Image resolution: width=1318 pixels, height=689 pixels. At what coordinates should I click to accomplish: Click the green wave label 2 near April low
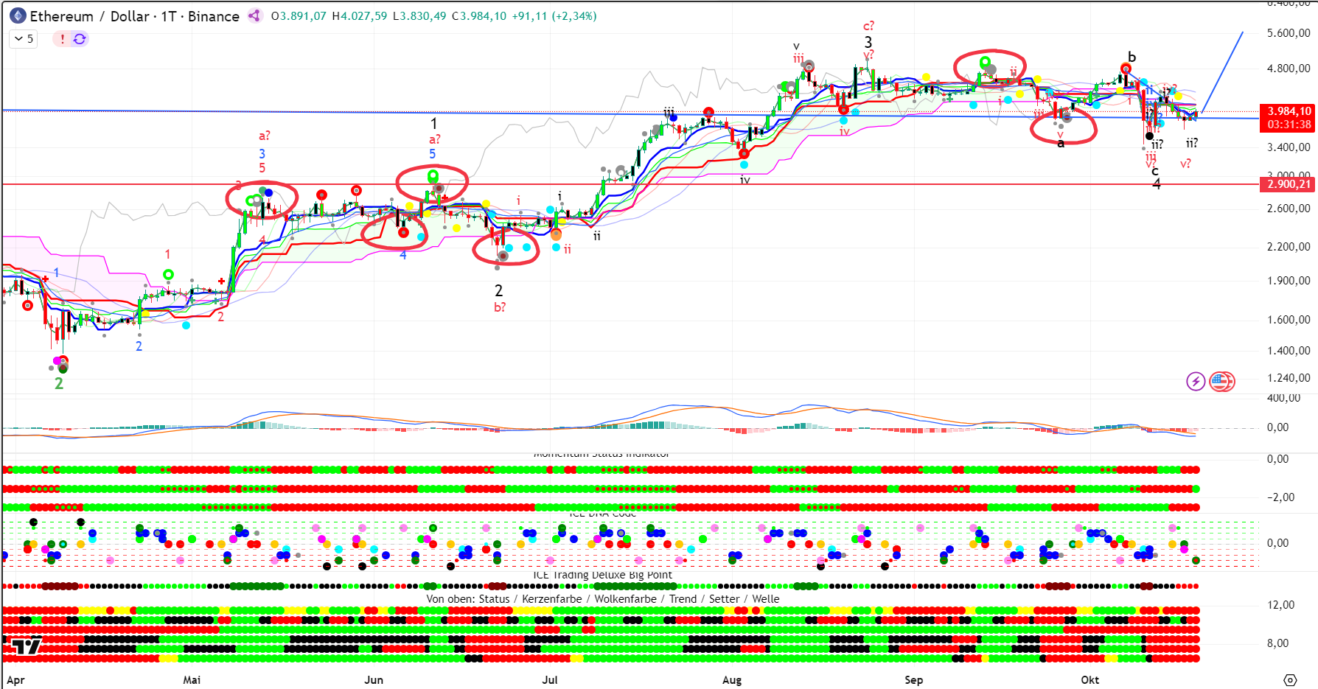click(59, 384)
